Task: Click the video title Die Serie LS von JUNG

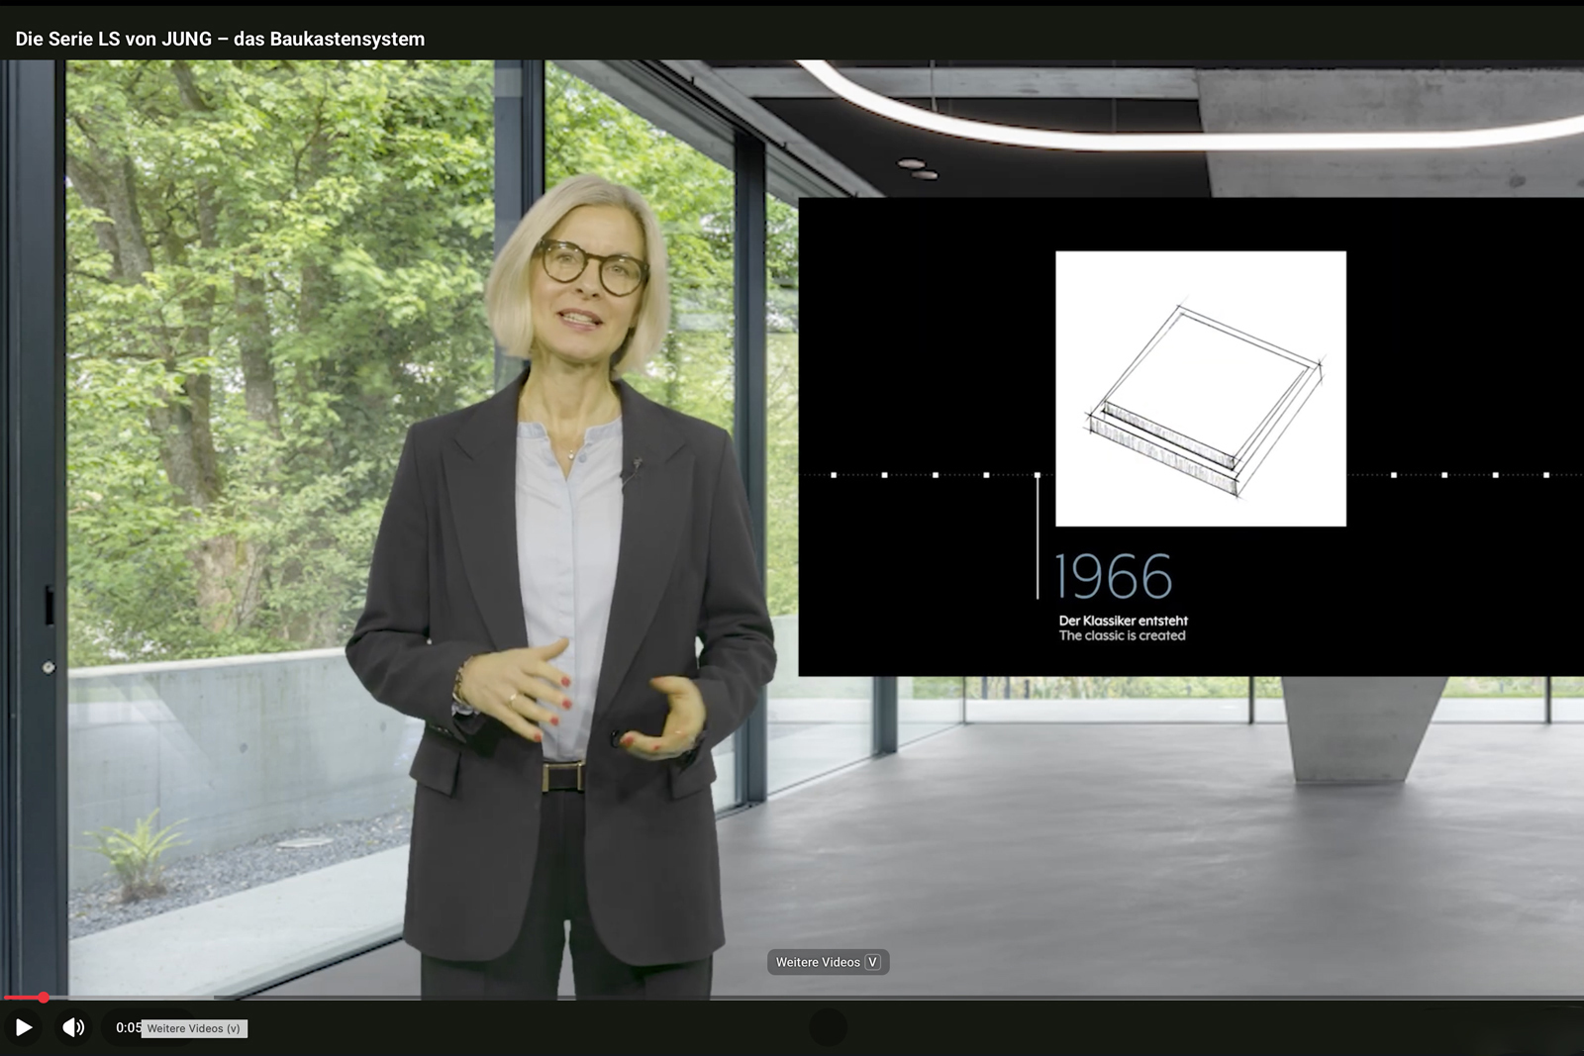Action: pos(220,39)
